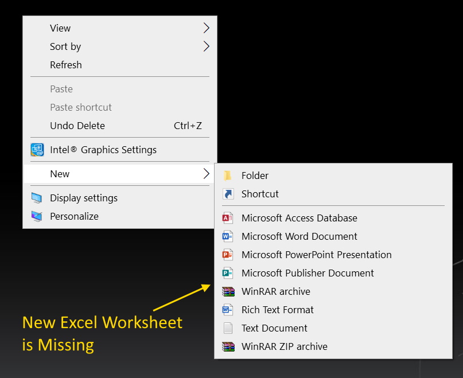Viewport: 463px width, 378px height.
Task: Open the Sort by menu entry
Action: (120, 46)
